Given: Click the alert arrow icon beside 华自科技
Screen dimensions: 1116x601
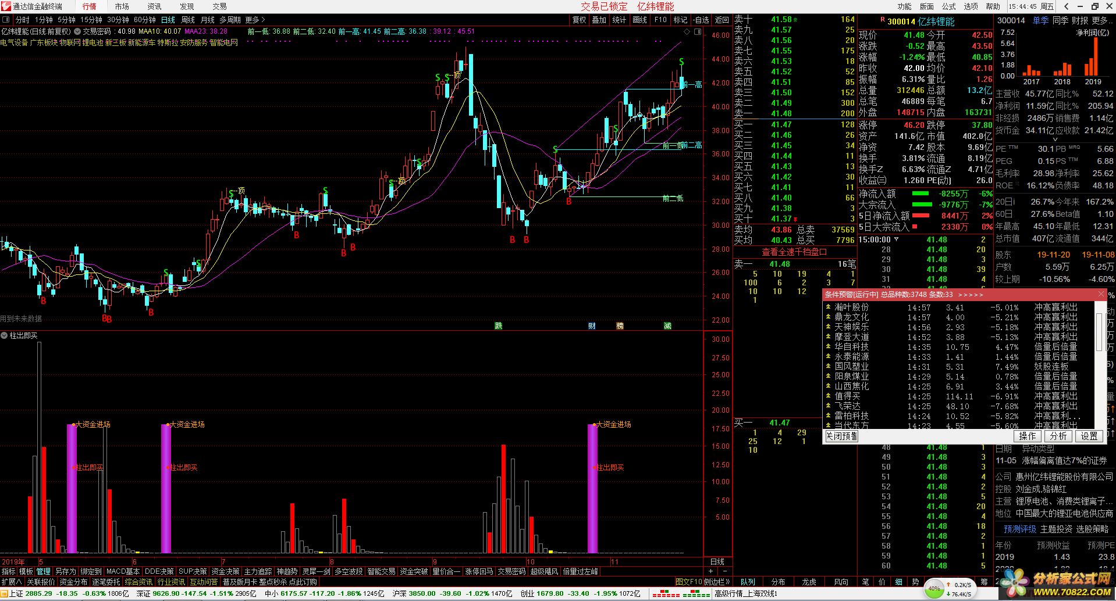Looking at the screenshot, I should [x=828, y=346].
